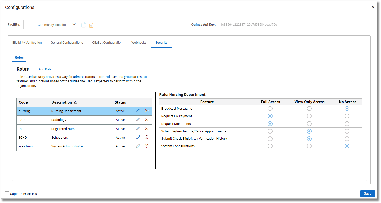Image resolution: width=381 pixels, height=203 pixels.
Task: Set System Configurations to View Only Access
Action: click(x=309, y=146)
